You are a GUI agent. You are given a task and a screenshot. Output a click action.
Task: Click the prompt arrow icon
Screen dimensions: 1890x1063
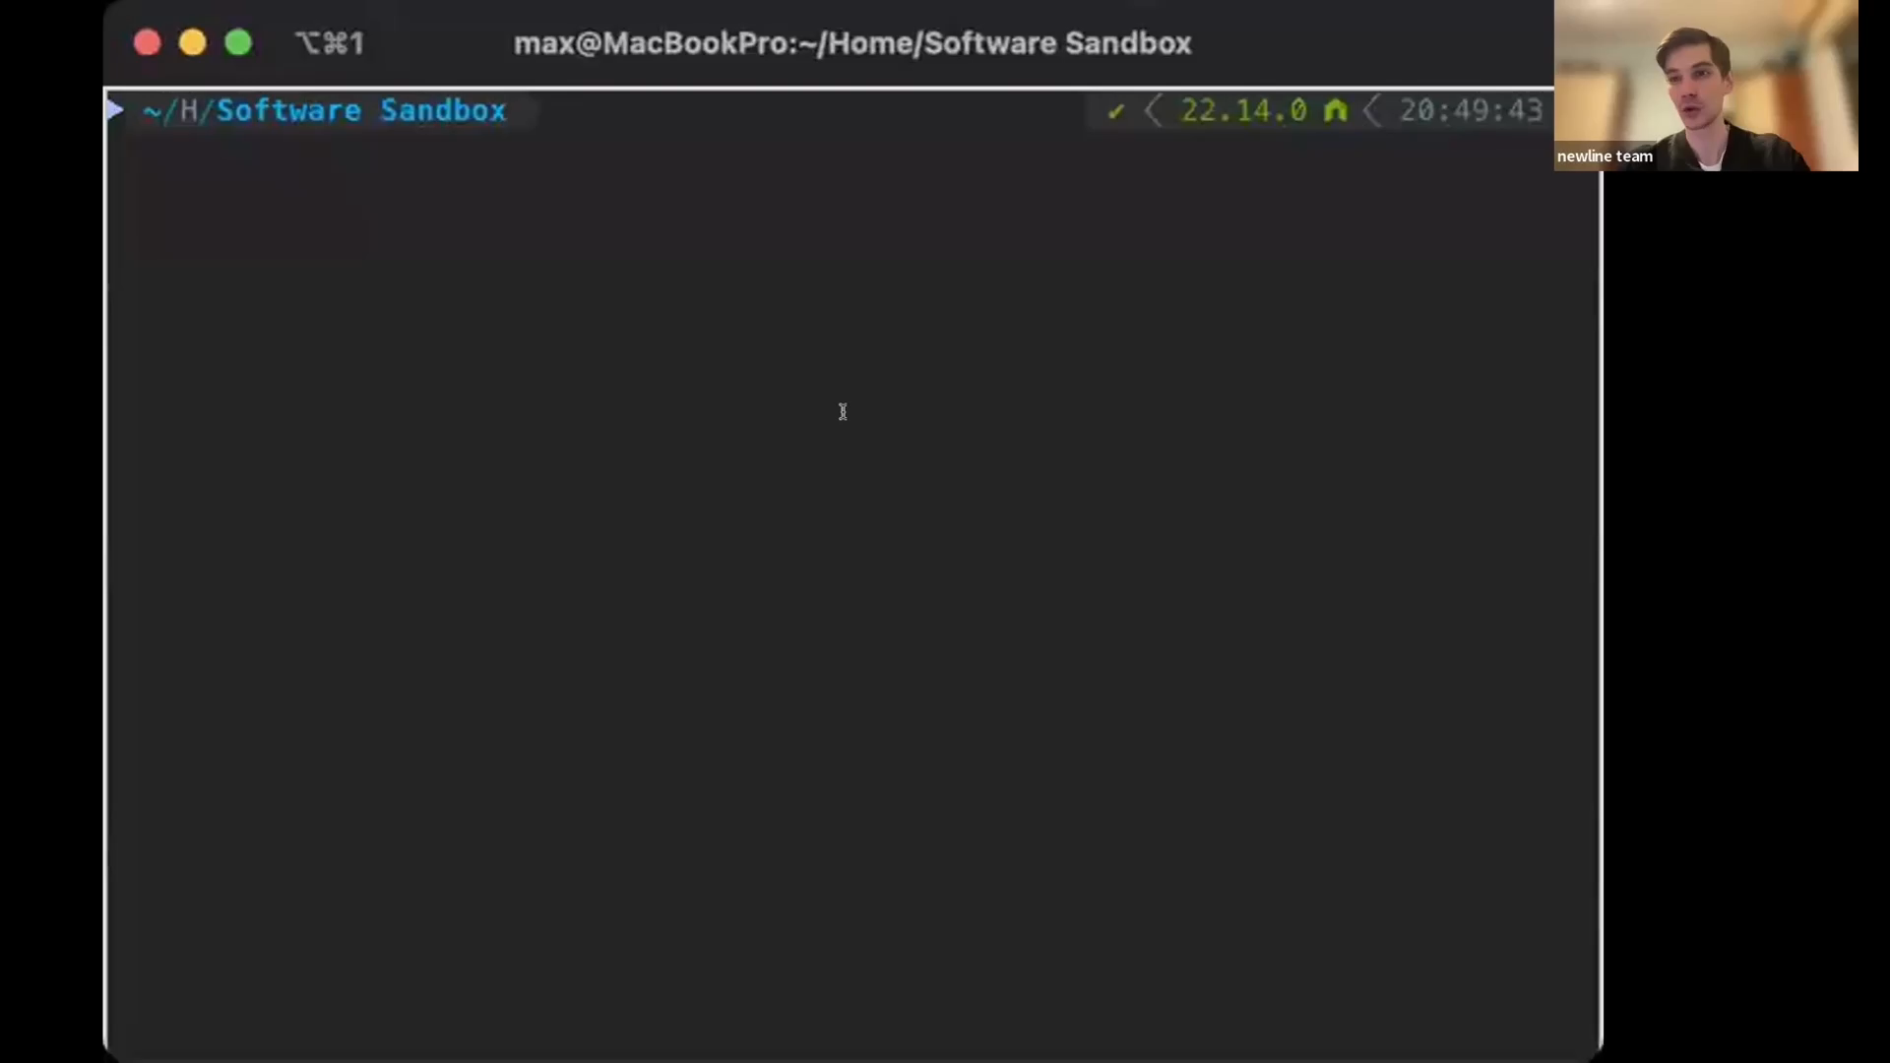(x=115, y=109)
